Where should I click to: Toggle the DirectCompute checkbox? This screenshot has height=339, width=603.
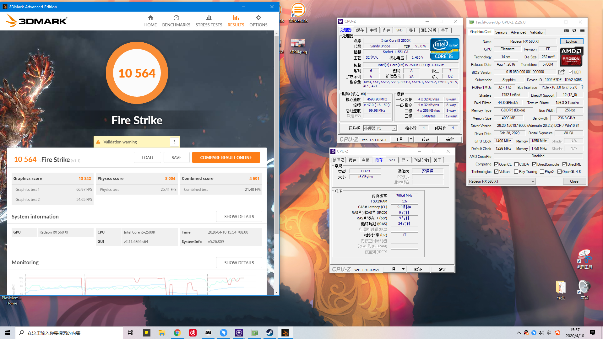[534, 164]
